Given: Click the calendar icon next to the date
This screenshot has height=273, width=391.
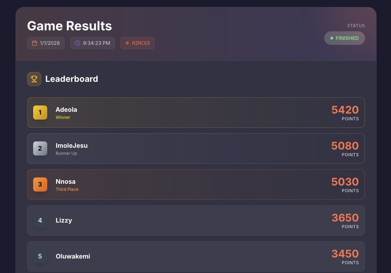Looking at the screenshot, I should pyautogui.click(x=34, y=43).
